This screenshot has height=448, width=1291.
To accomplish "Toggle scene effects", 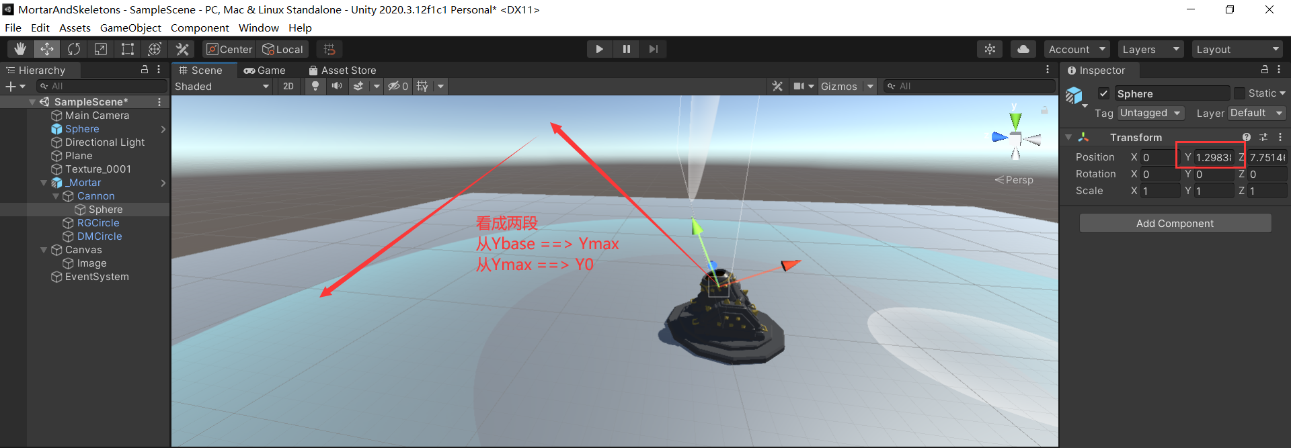I will click(x=359, y=86).
